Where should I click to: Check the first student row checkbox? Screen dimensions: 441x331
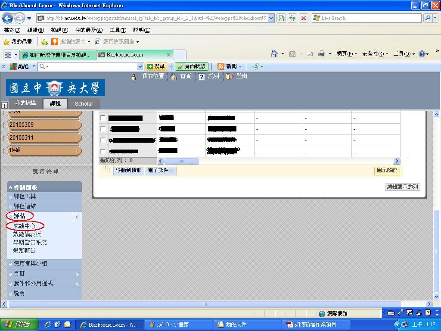(103, 118)
